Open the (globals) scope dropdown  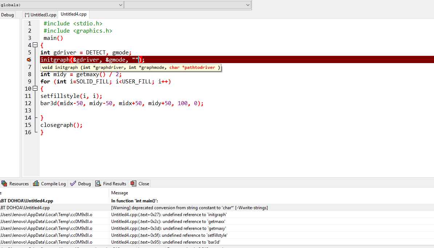pyautogui.click(x=120, y=5)
